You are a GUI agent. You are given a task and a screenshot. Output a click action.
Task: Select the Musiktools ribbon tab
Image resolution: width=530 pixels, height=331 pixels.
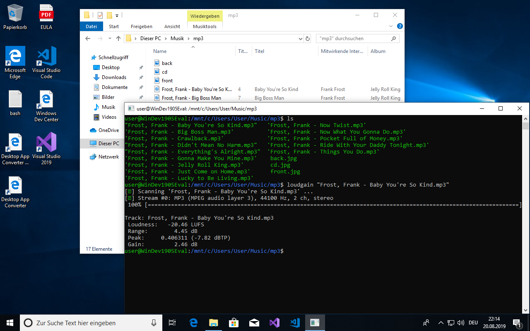pyautogui.click(x=205, y=26)
